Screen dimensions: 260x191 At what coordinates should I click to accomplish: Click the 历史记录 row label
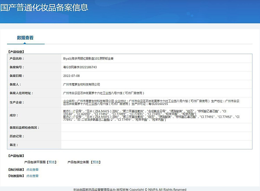(17, 136)
